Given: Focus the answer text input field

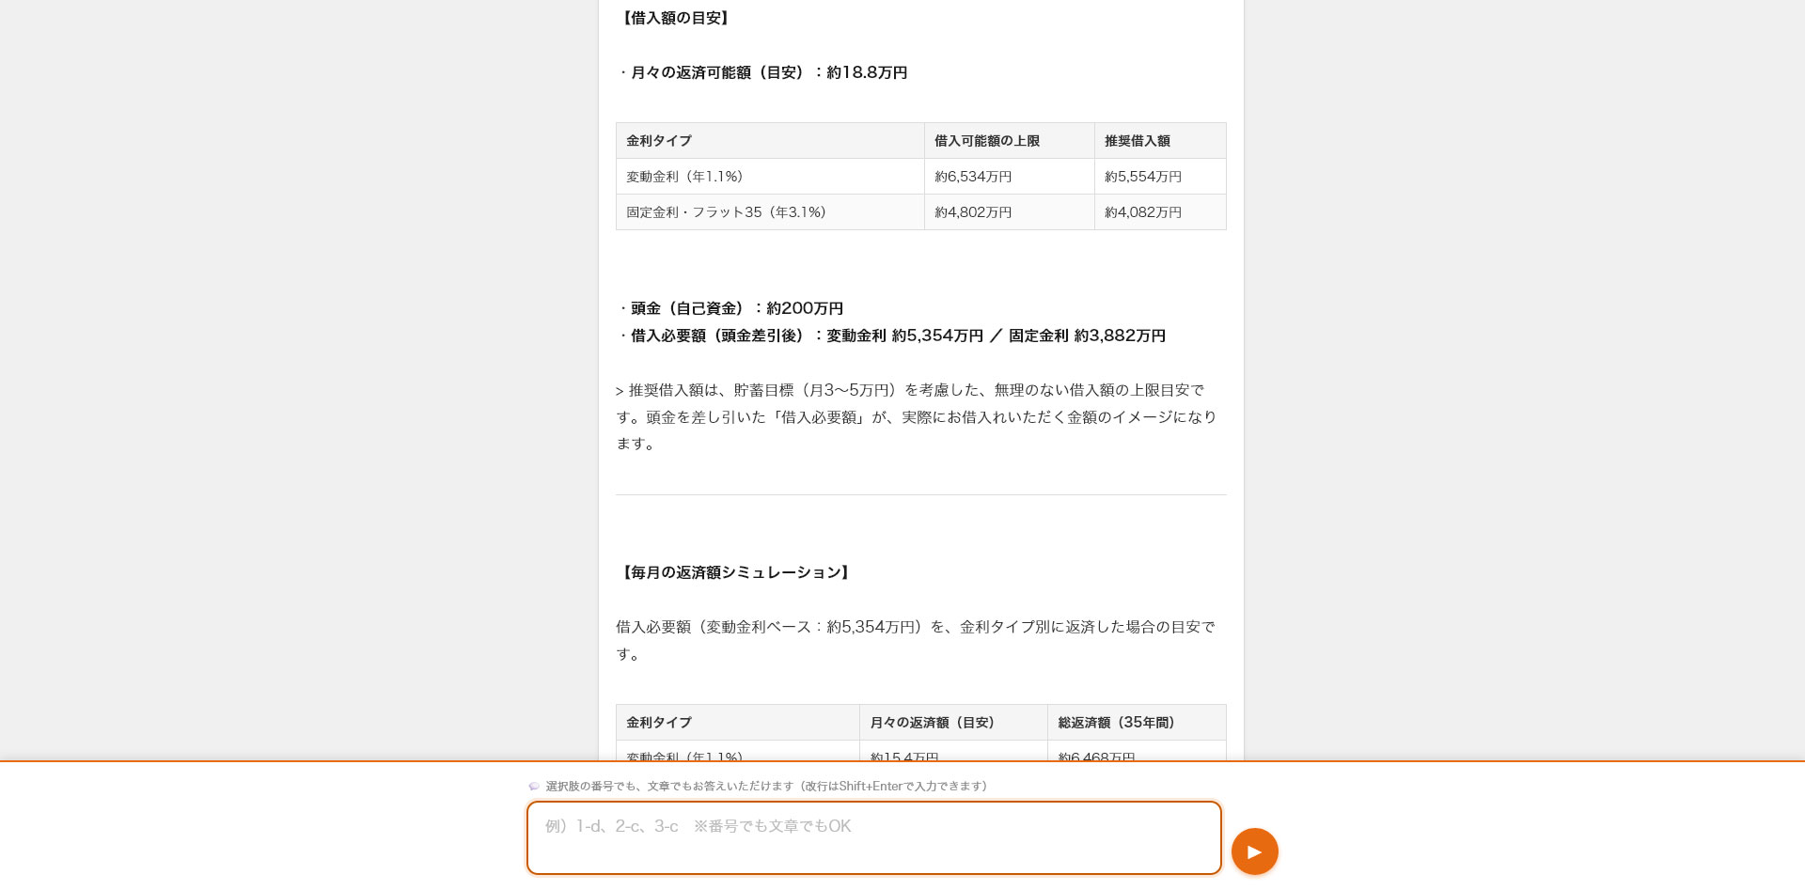Looking at the screenshot, I should pyautogui.click(x=874, y=837).
